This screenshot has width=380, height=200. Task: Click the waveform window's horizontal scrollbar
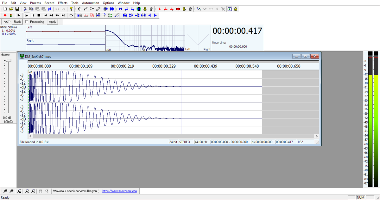[174, 136]
